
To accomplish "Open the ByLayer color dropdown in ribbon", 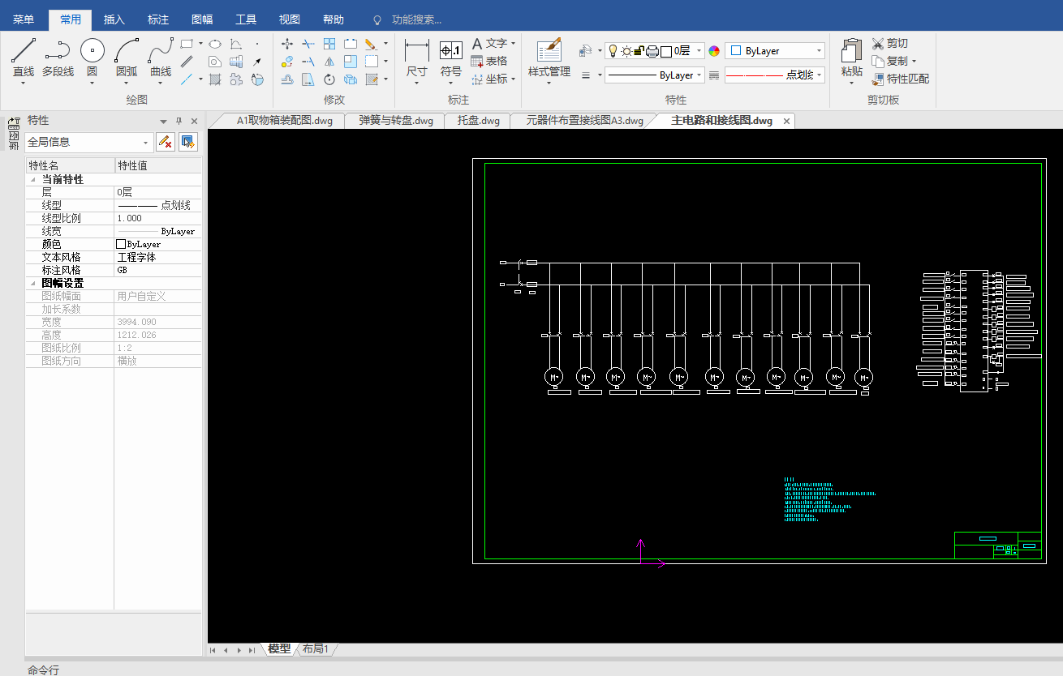I will (775, 51).
